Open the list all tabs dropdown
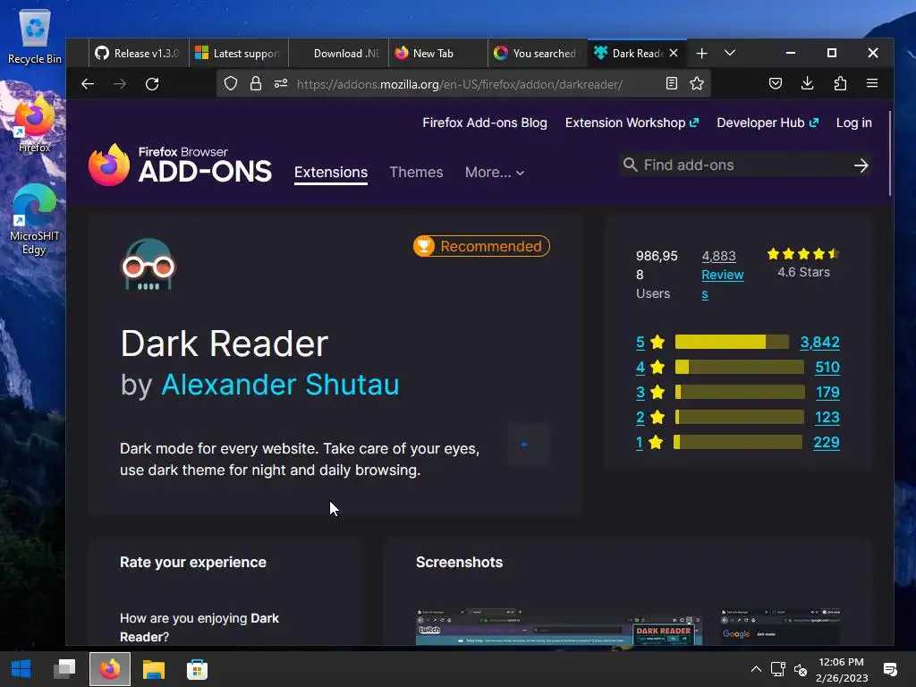The image size is (916, 687). 730,53
